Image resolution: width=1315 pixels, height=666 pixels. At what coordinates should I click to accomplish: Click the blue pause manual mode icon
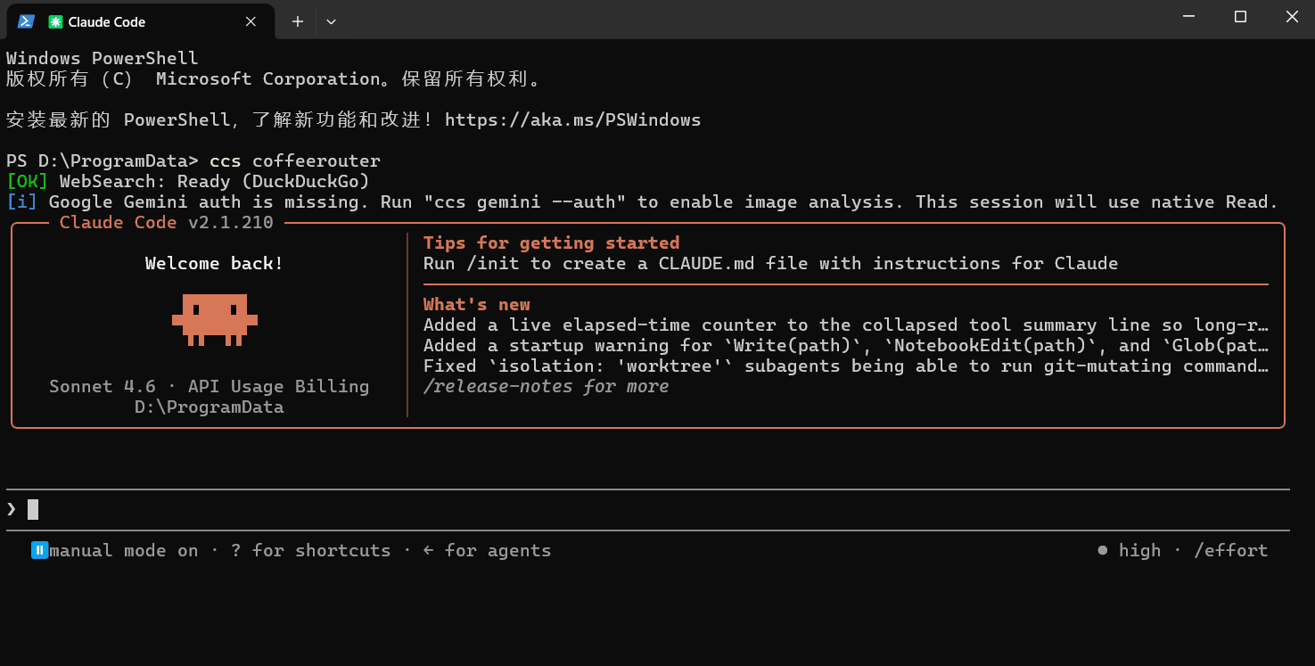[39, 550]
